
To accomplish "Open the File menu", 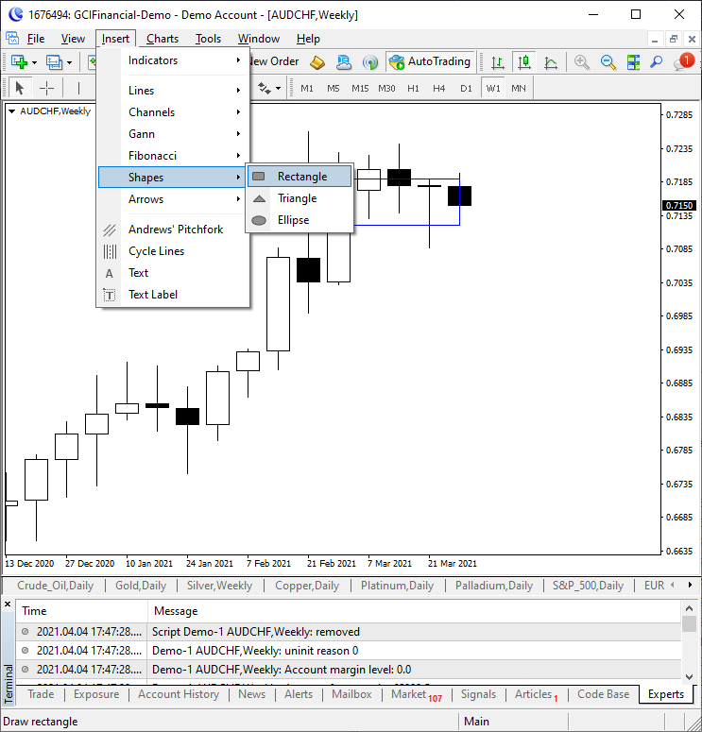I will point(36,39).
